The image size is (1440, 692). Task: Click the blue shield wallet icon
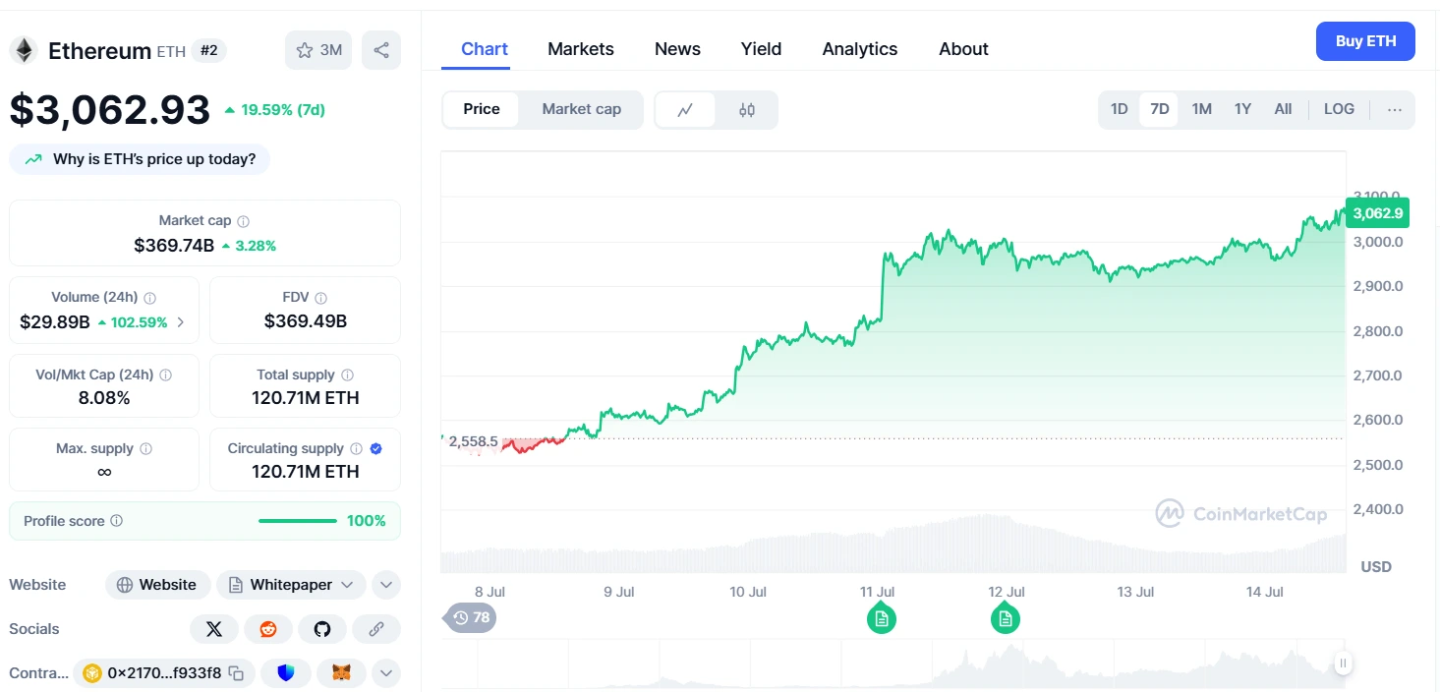point(286,673)
